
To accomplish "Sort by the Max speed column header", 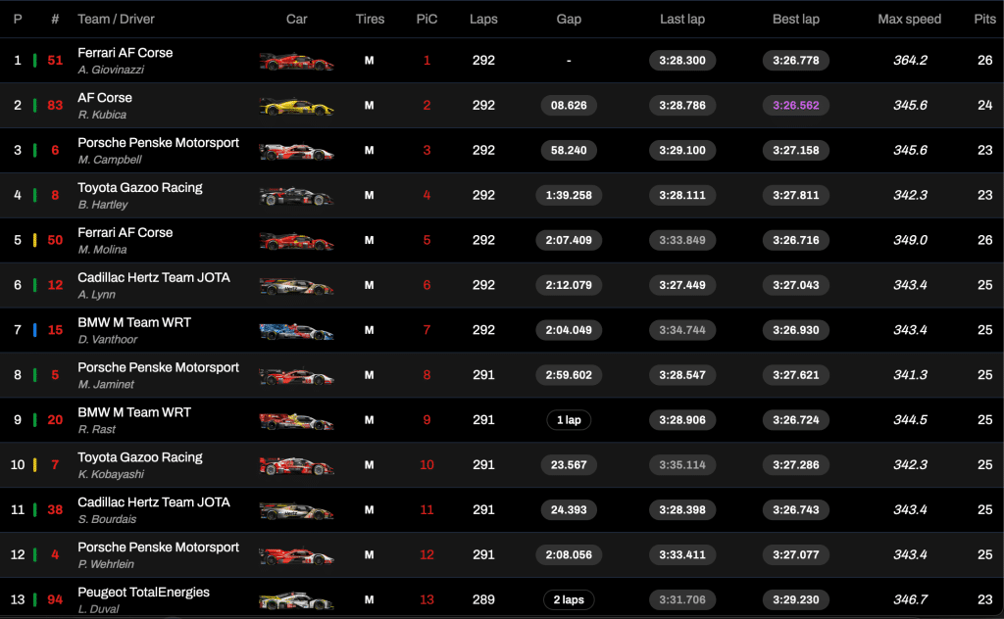I will pyautogui.click(x=909, y=19).
